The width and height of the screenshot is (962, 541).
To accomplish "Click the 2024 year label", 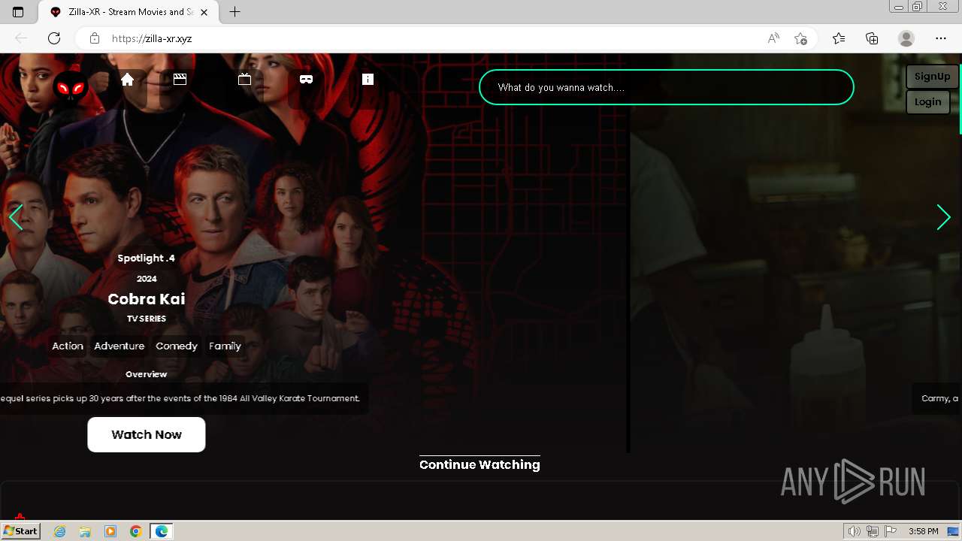I will pos(147,279).
